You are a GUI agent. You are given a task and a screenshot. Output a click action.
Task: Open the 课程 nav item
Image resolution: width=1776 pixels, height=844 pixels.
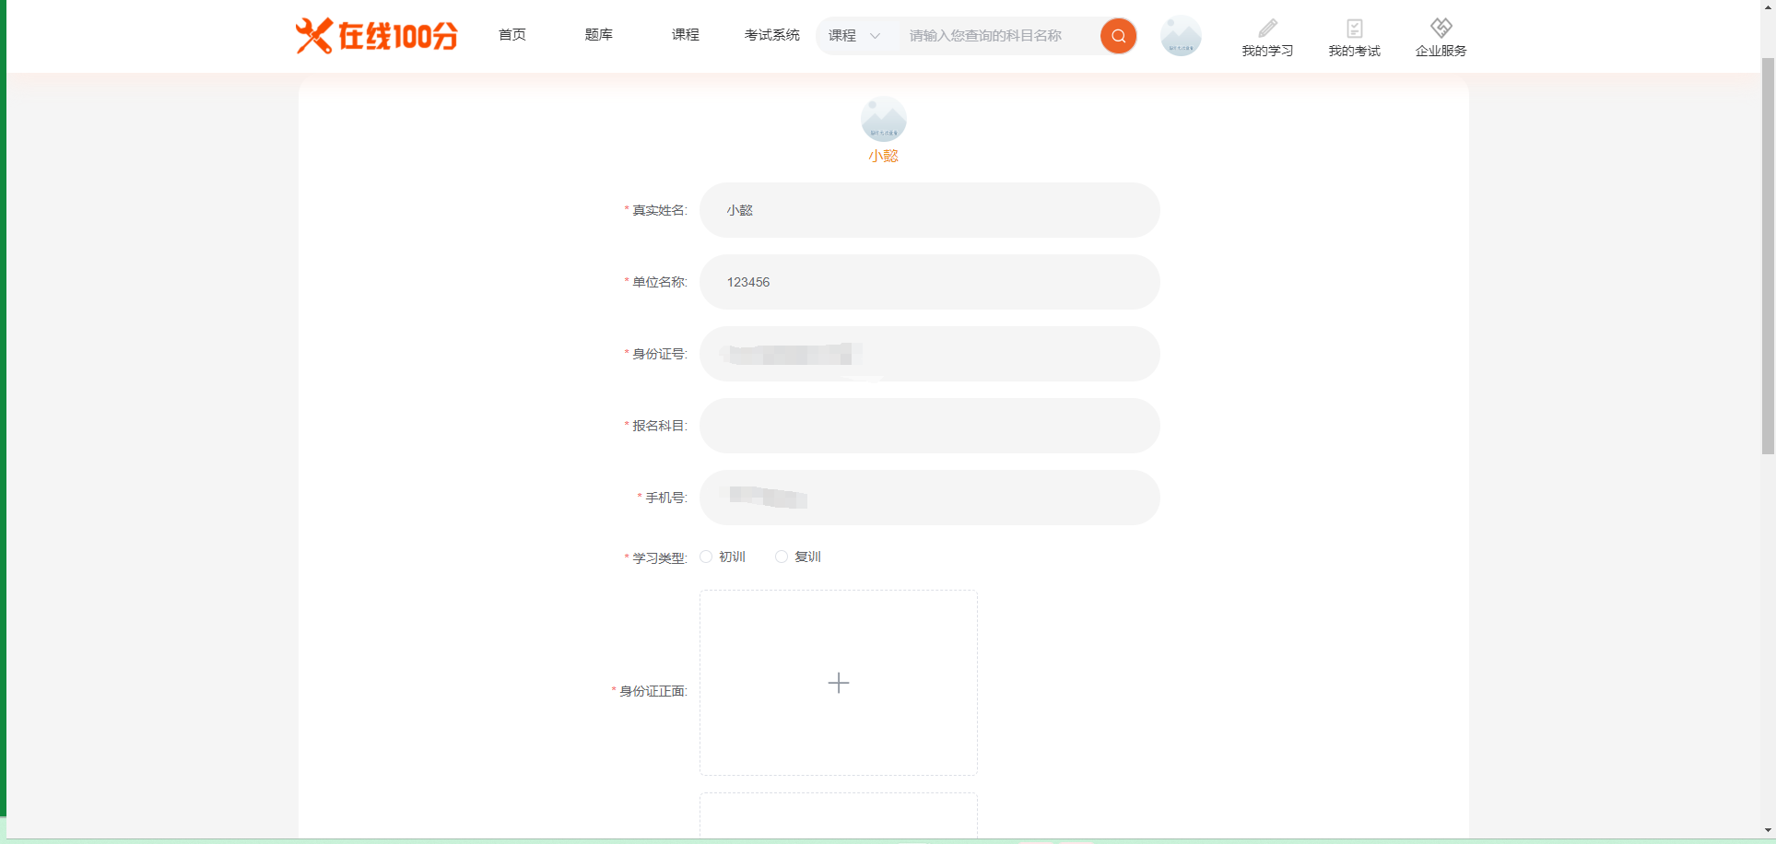point(686,35)
